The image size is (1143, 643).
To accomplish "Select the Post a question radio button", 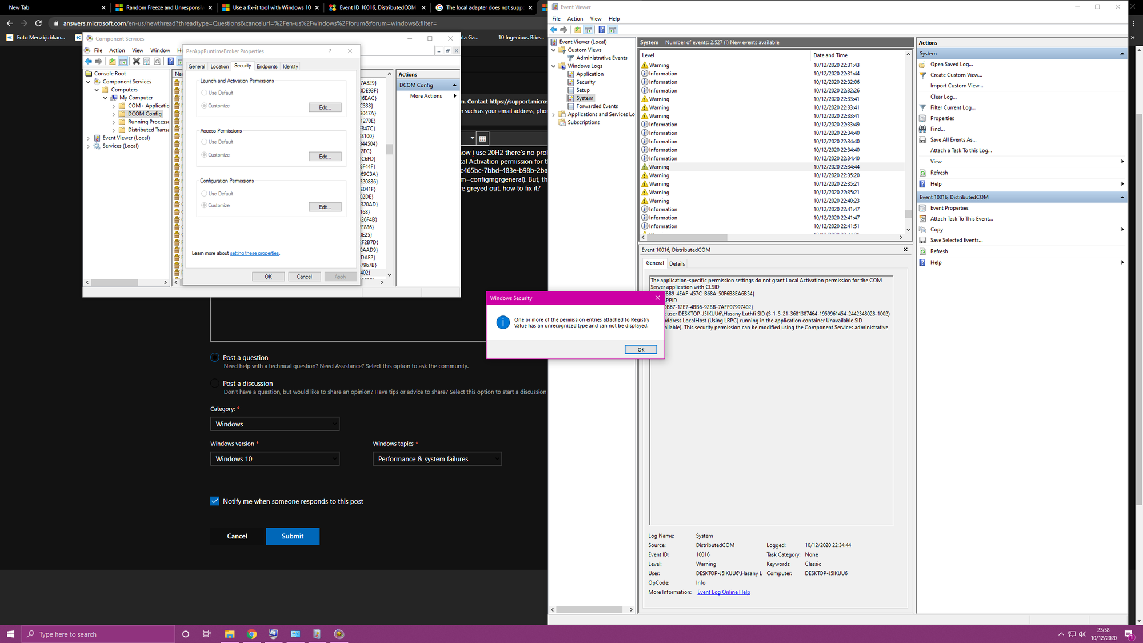I will click(x=215, y=357).
